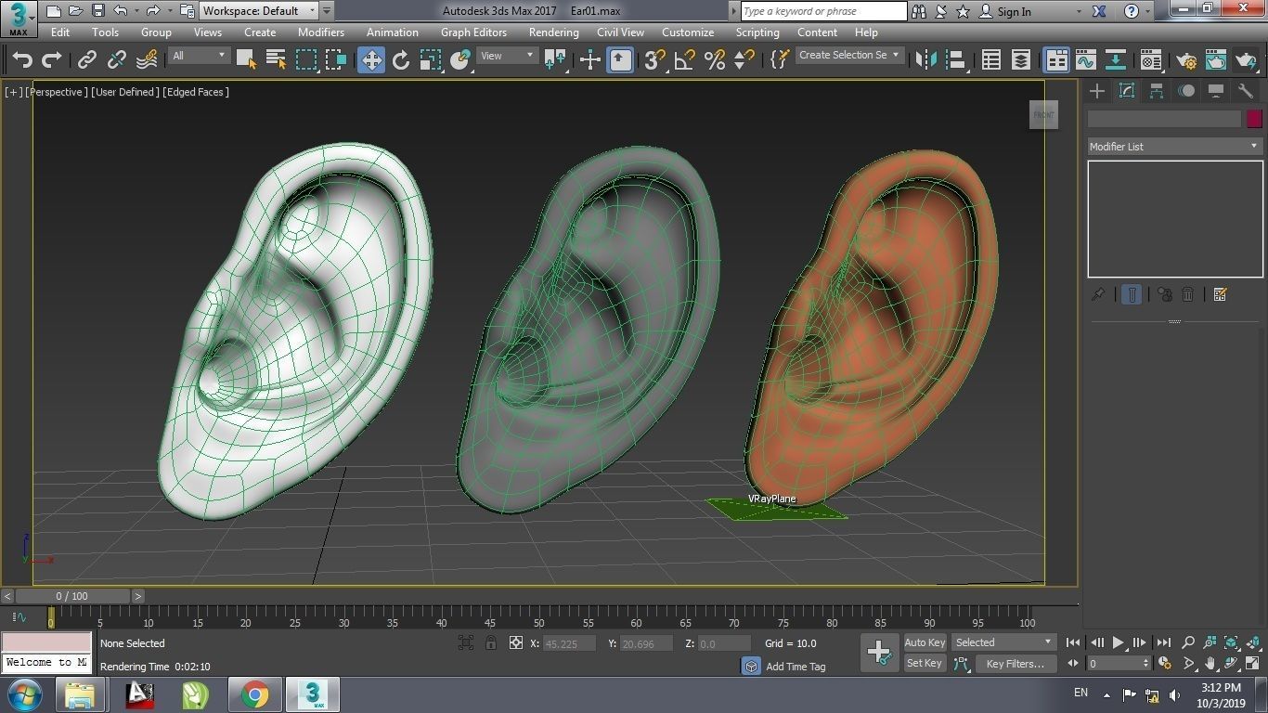Open Create Selection Set dropdown
The image size is (1268, 713).
pos(849,56)
